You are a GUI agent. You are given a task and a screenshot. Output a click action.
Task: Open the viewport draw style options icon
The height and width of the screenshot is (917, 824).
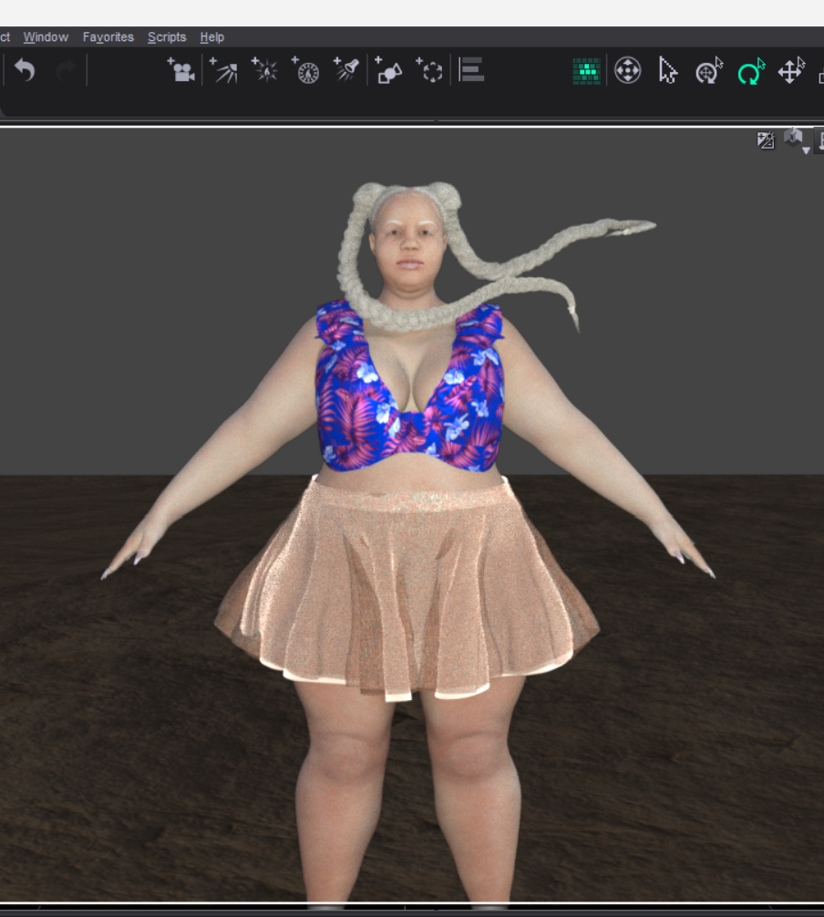click(766, 139)
